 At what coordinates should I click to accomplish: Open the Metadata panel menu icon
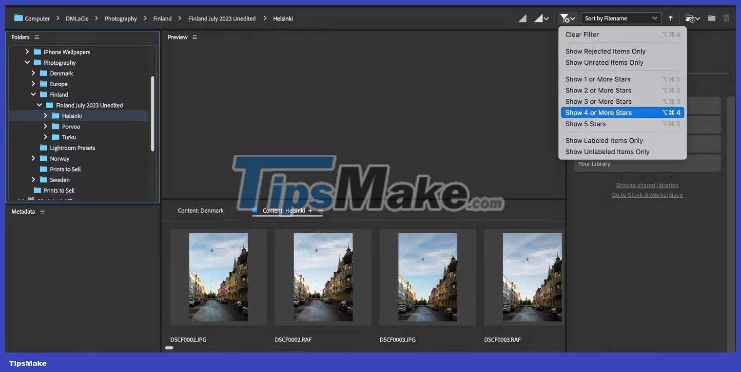pos(42,211)
